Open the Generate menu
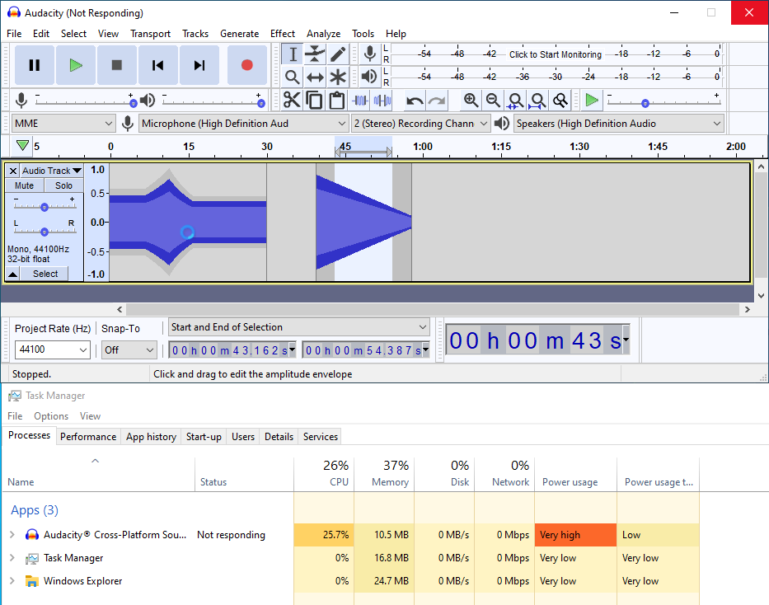This screenshot has width=769, height=605. 240,34
